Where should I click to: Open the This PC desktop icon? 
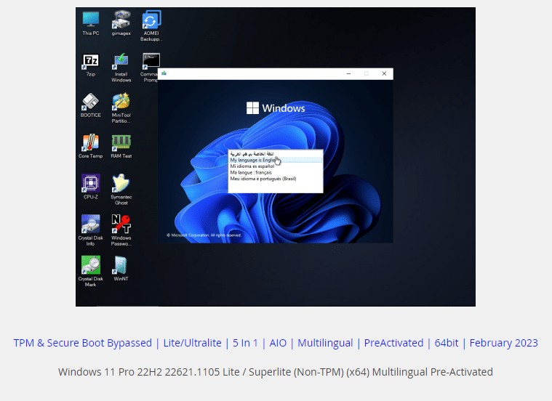90,23
